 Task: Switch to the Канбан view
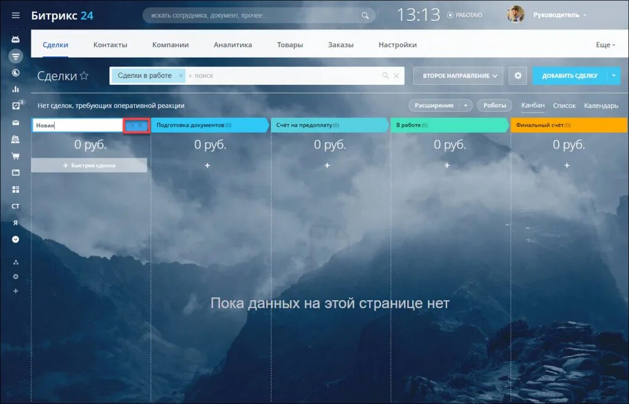533,105
